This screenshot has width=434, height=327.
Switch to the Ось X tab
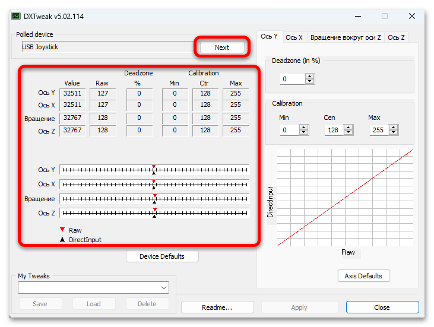(294, 37)
